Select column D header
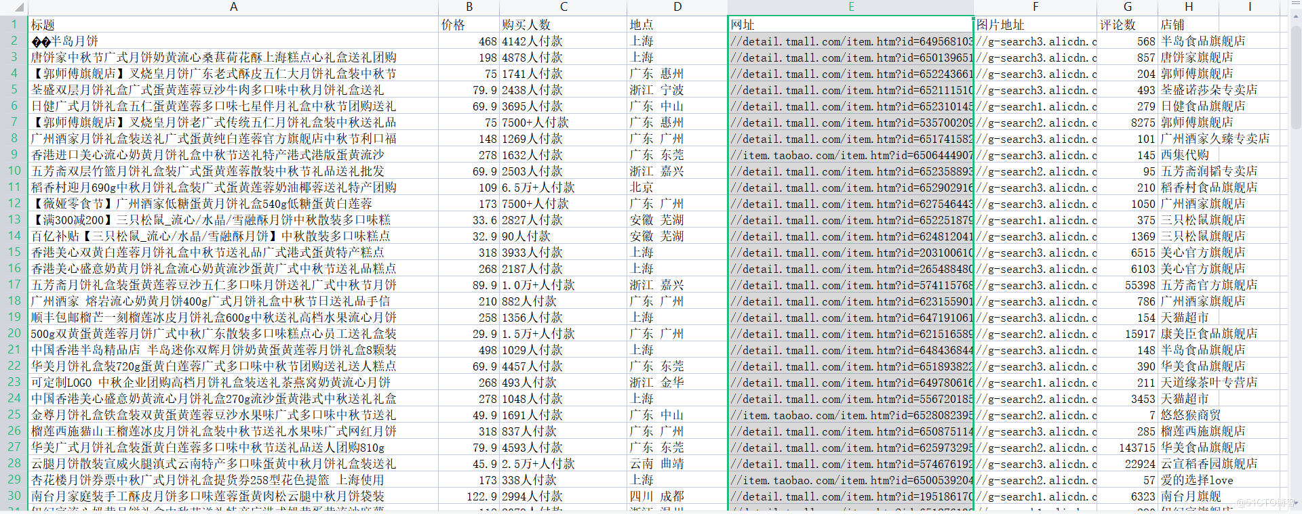The height and width of the screenshot is (514, 1302). click(677, 7)
